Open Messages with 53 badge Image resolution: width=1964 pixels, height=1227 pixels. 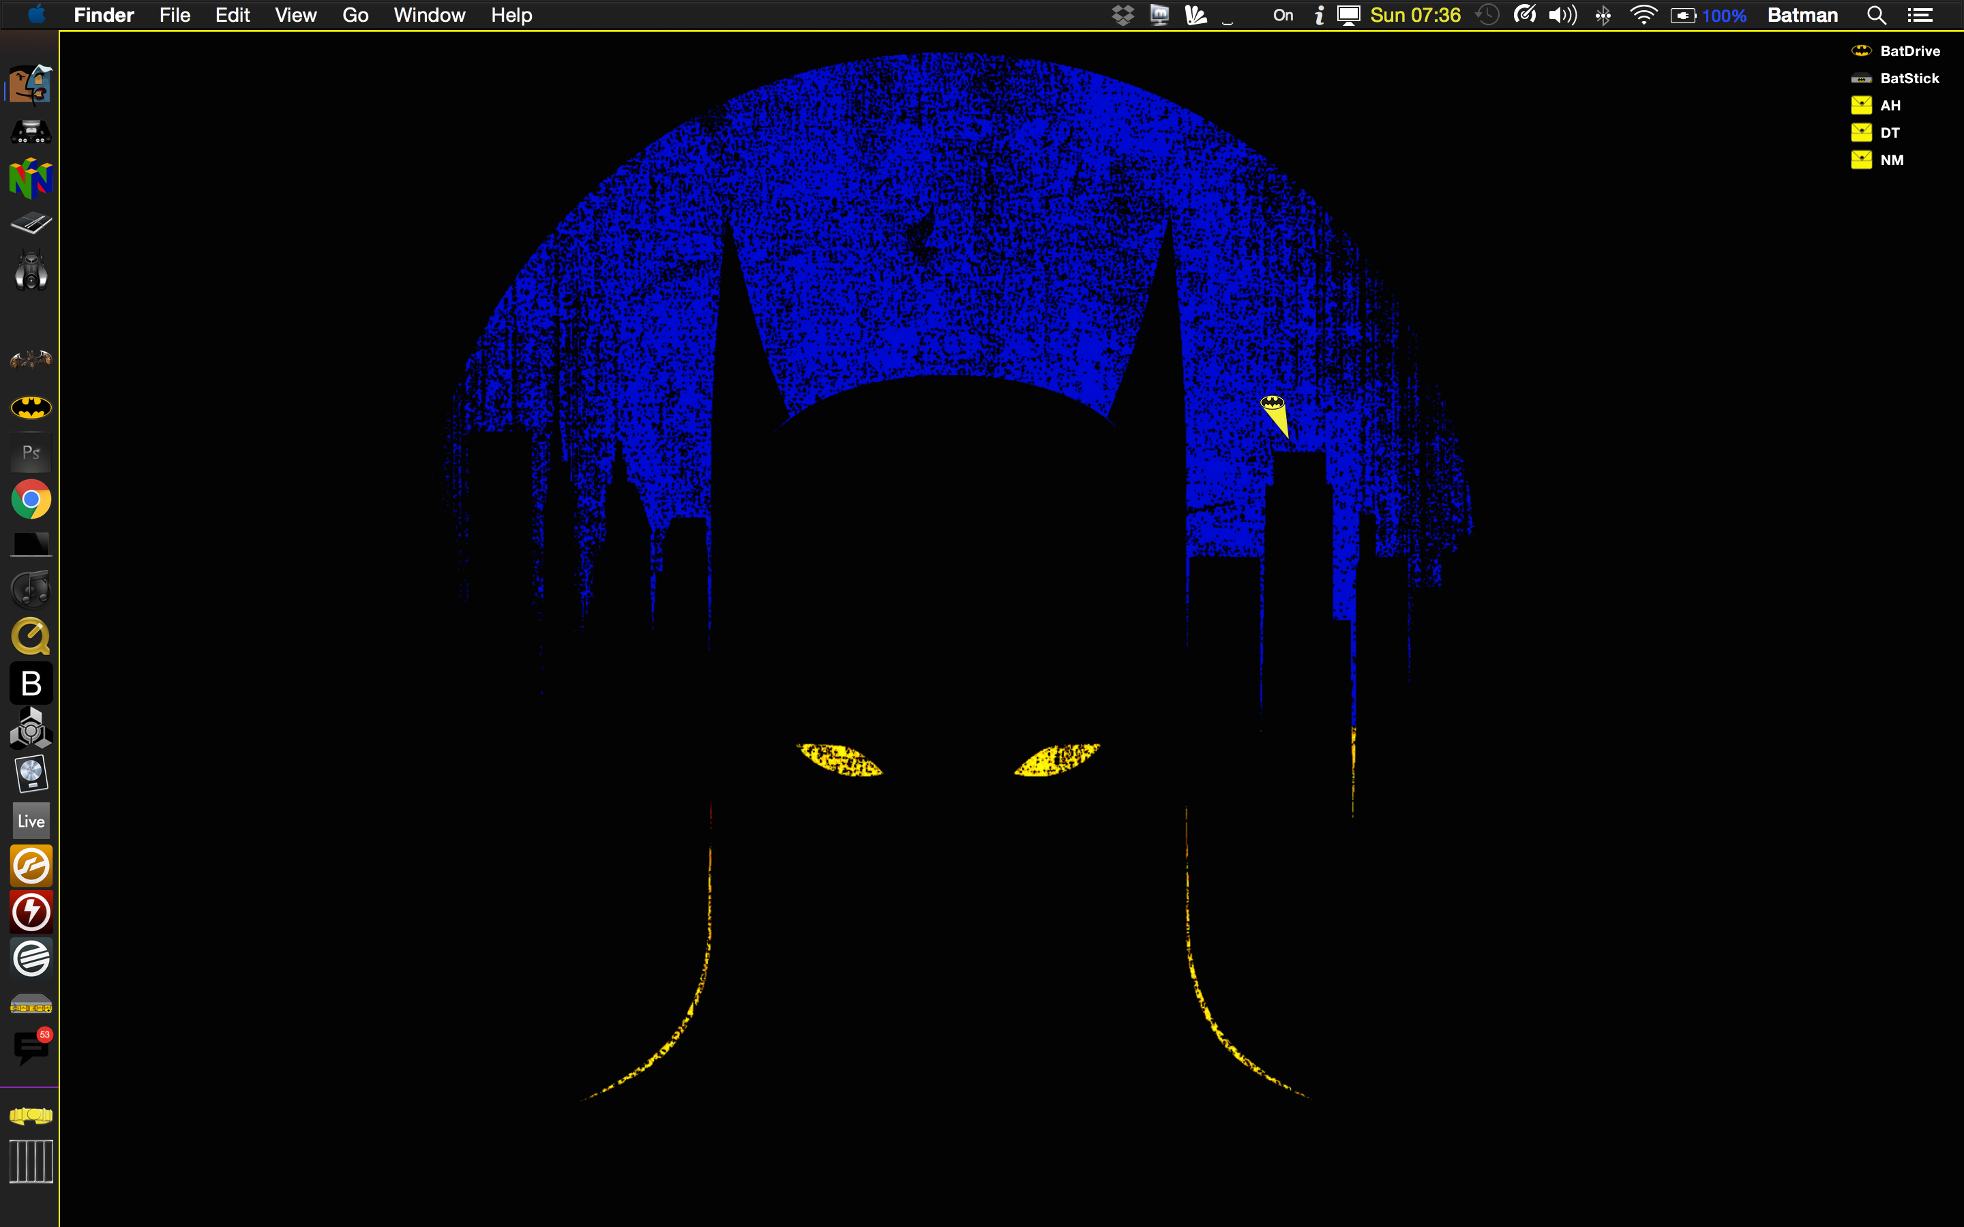pyautogui.click(x=31, y=1048)
